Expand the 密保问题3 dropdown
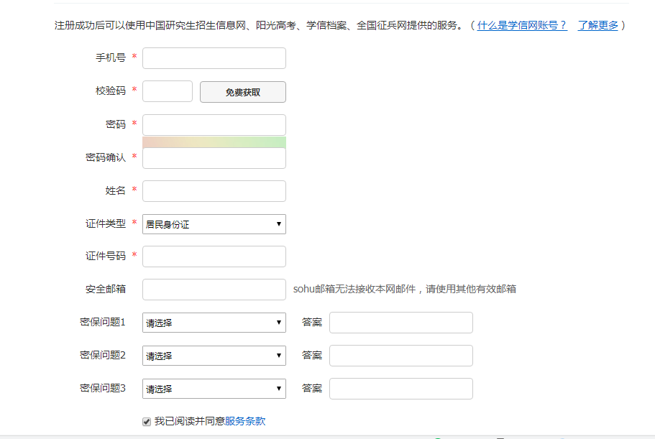Viewport: 655px width, 439px height. point(214,389)
